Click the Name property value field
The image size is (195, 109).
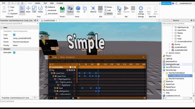tap(26, 38)
